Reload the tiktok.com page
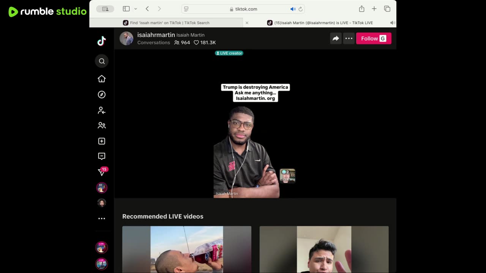Viewport: 486px width, 273px height. click(300, 9)
